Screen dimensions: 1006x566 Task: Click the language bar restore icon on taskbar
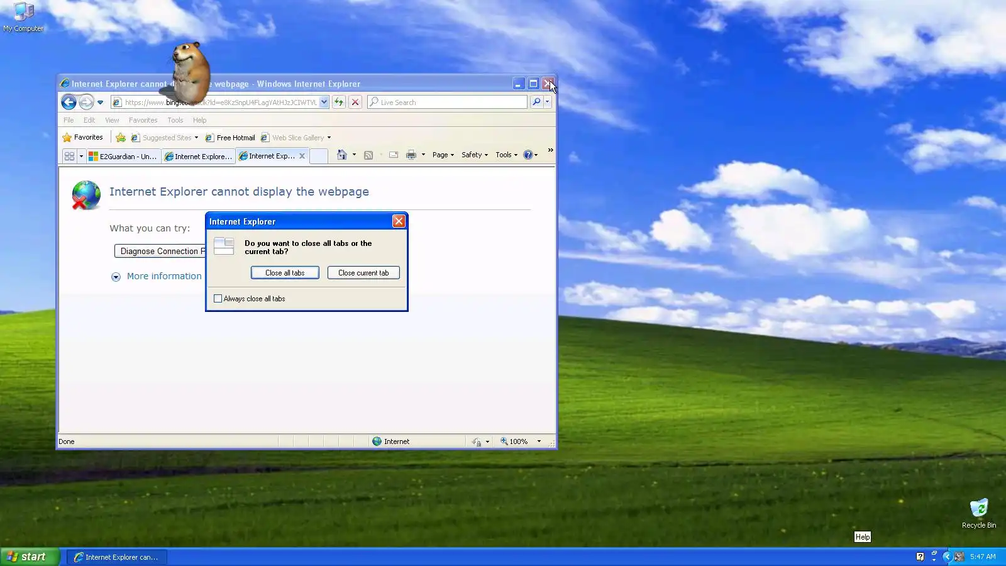click(934, 553)
